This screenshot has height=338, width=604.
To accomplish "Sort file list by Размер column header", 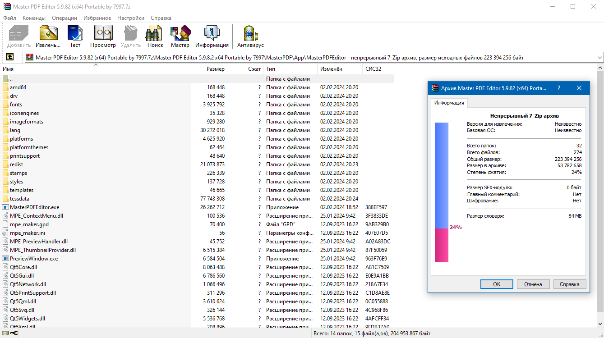I will point(215,69).
